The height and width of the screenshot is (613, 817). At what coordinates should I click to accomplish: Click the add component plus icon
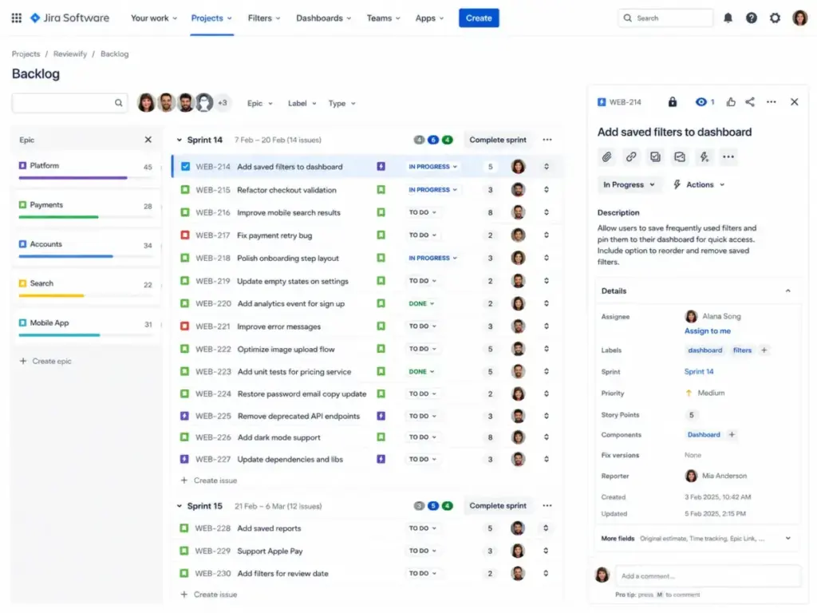(x=732, y=435)
